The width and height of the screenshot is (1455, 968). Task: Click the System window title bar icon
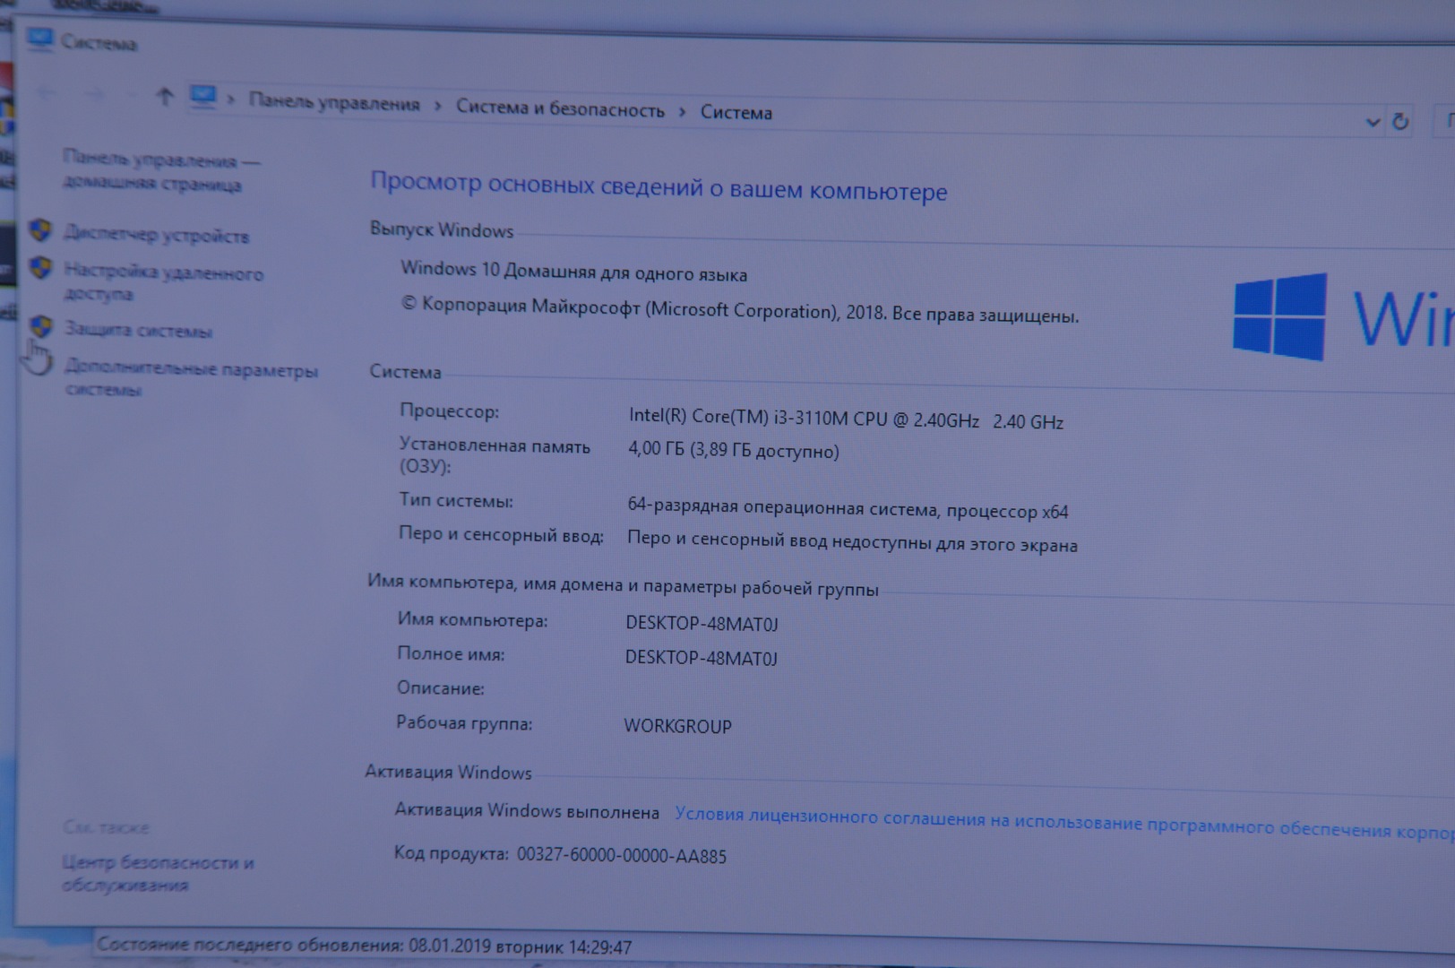(39, 39)
